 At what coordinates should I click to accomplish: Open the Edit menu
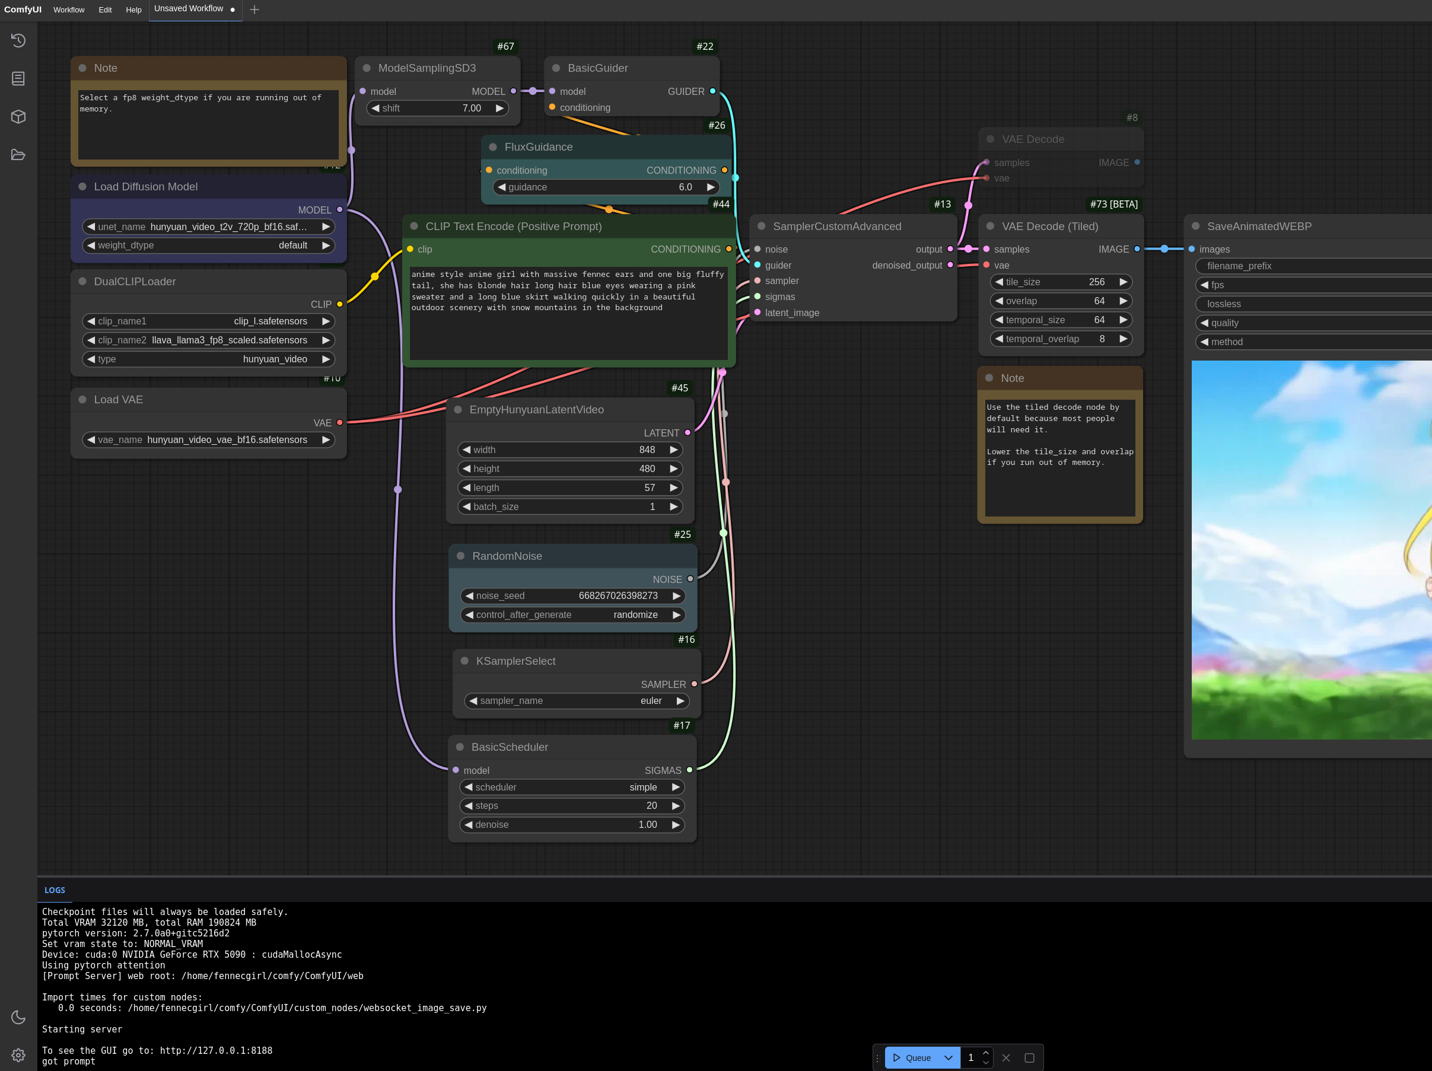105,9
